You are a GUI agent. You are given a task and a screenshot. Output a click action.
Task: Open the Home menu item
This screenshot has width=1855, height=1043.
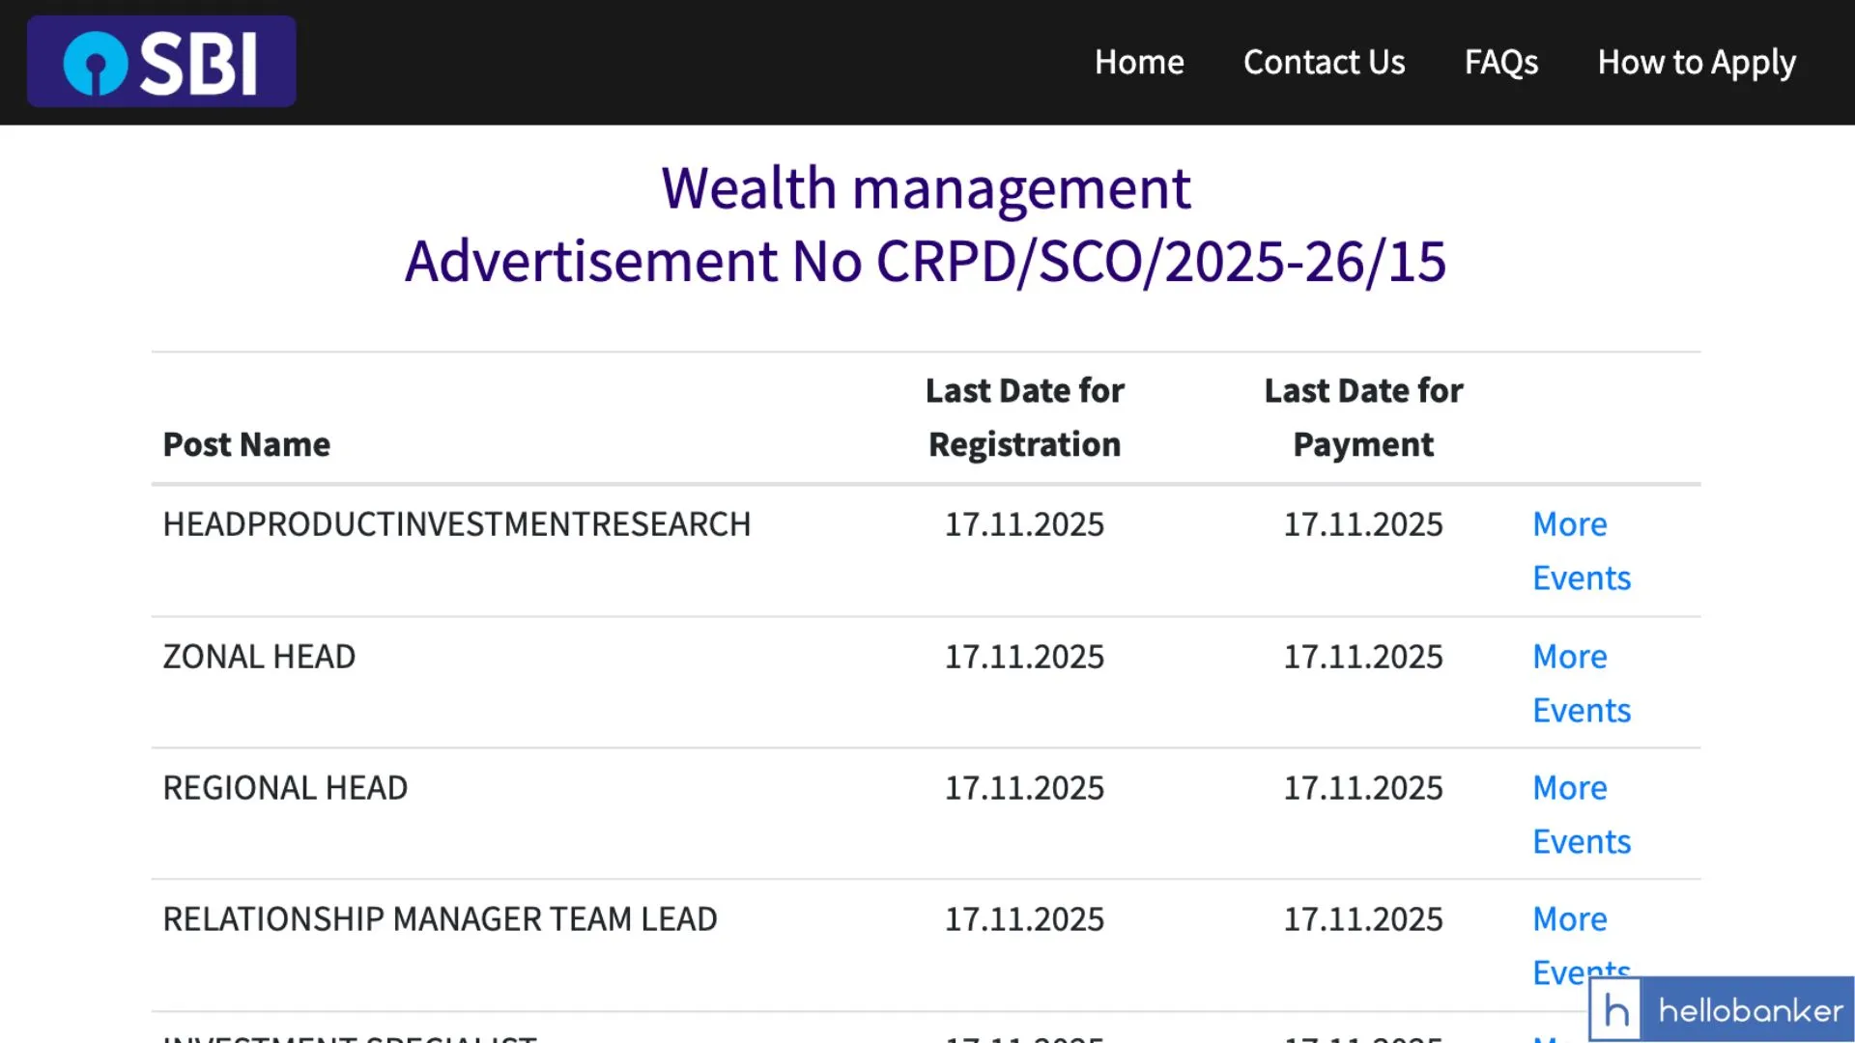click(1139, 62)
